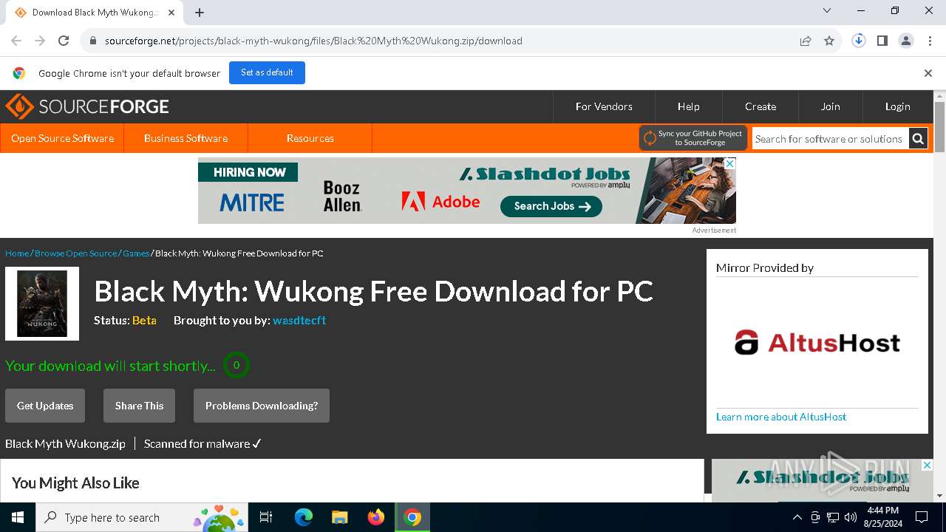This screenshot has width=946, height=532.
Task: Click Login in top navigation
Action: click(898, 107)
